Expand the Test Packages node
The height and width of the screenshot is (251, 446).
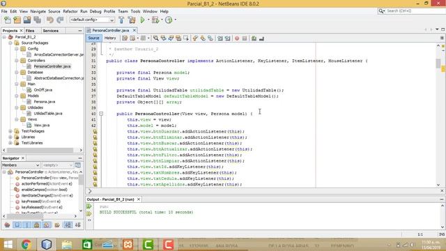[x=10, y=131]
